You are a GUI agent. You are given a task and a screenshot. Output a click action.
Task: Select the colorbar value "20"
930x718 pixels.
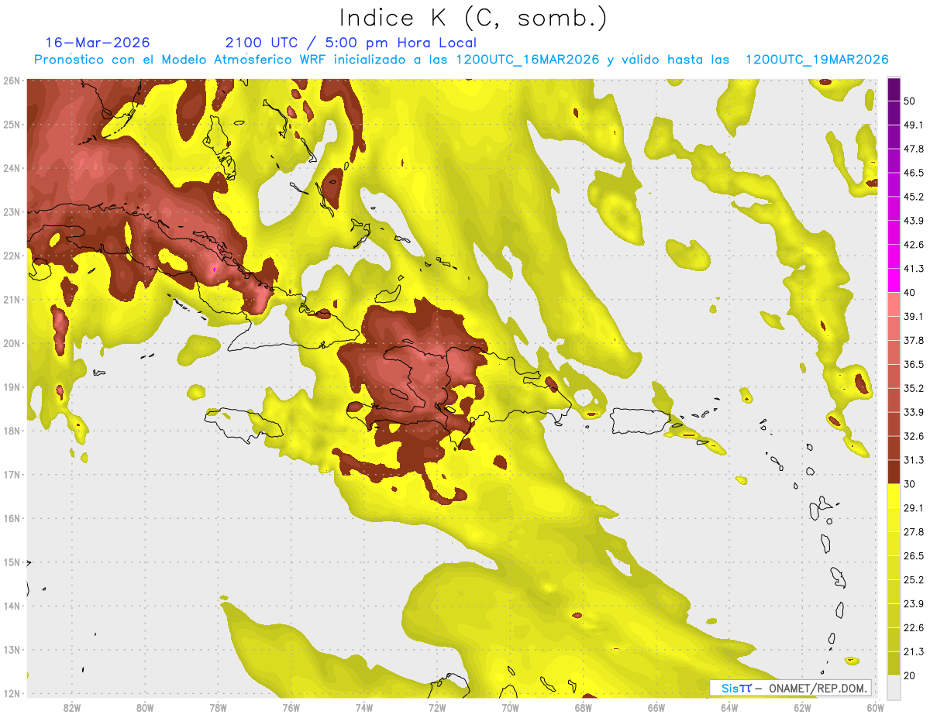tap(910, 676)
